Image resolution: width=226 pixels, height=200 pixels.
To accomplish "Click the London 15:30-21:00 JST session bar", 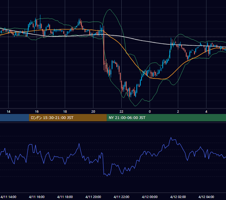I will [68, 118].
